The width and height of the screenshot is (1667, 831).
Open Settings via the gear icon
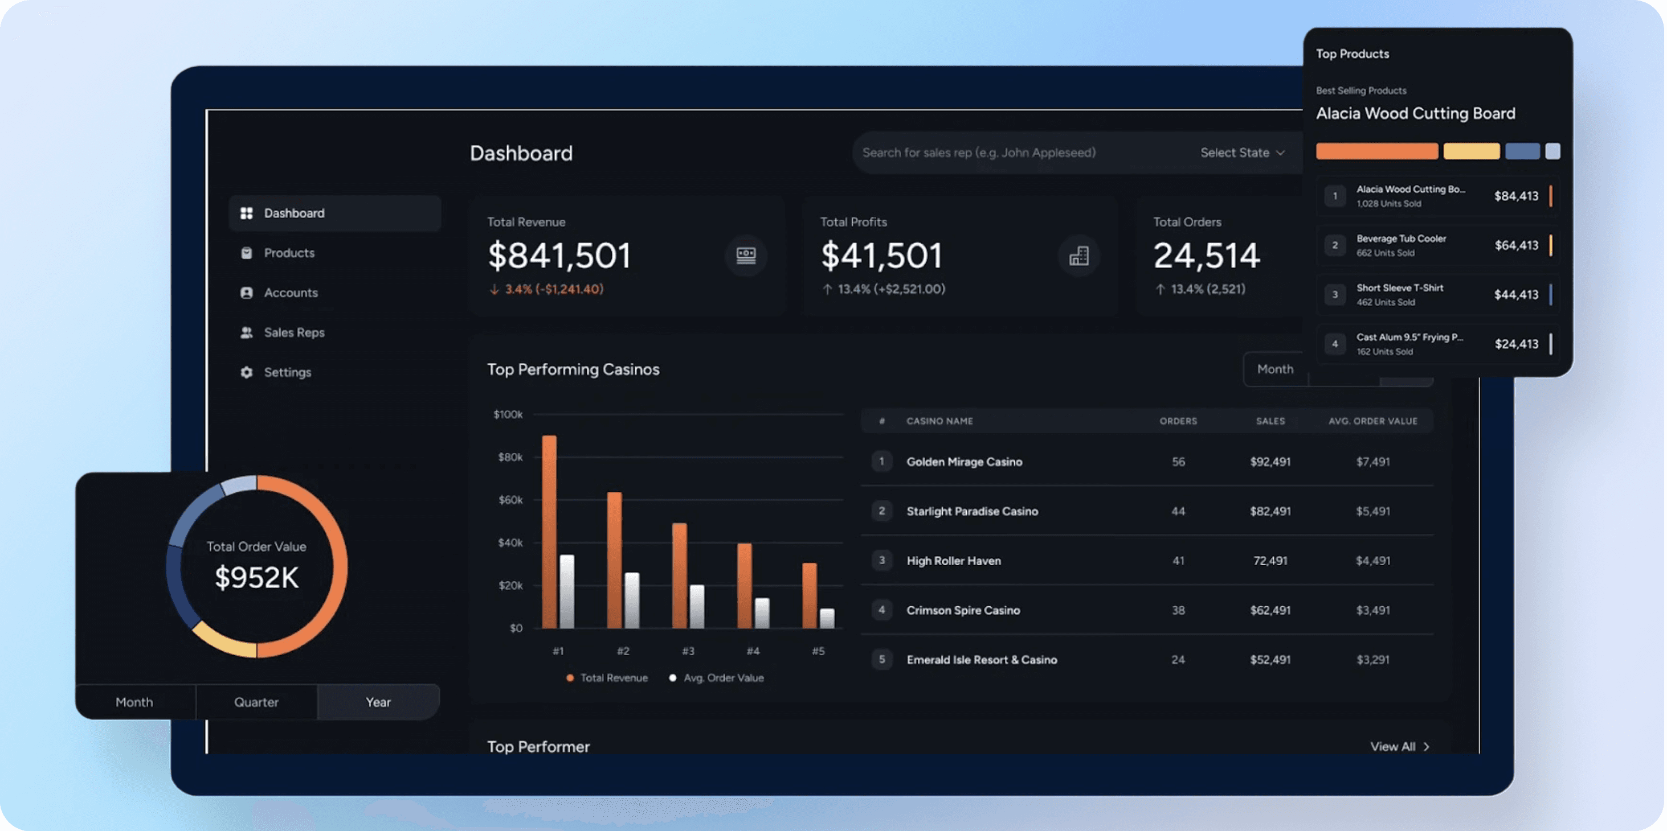[x=247, y=372]
